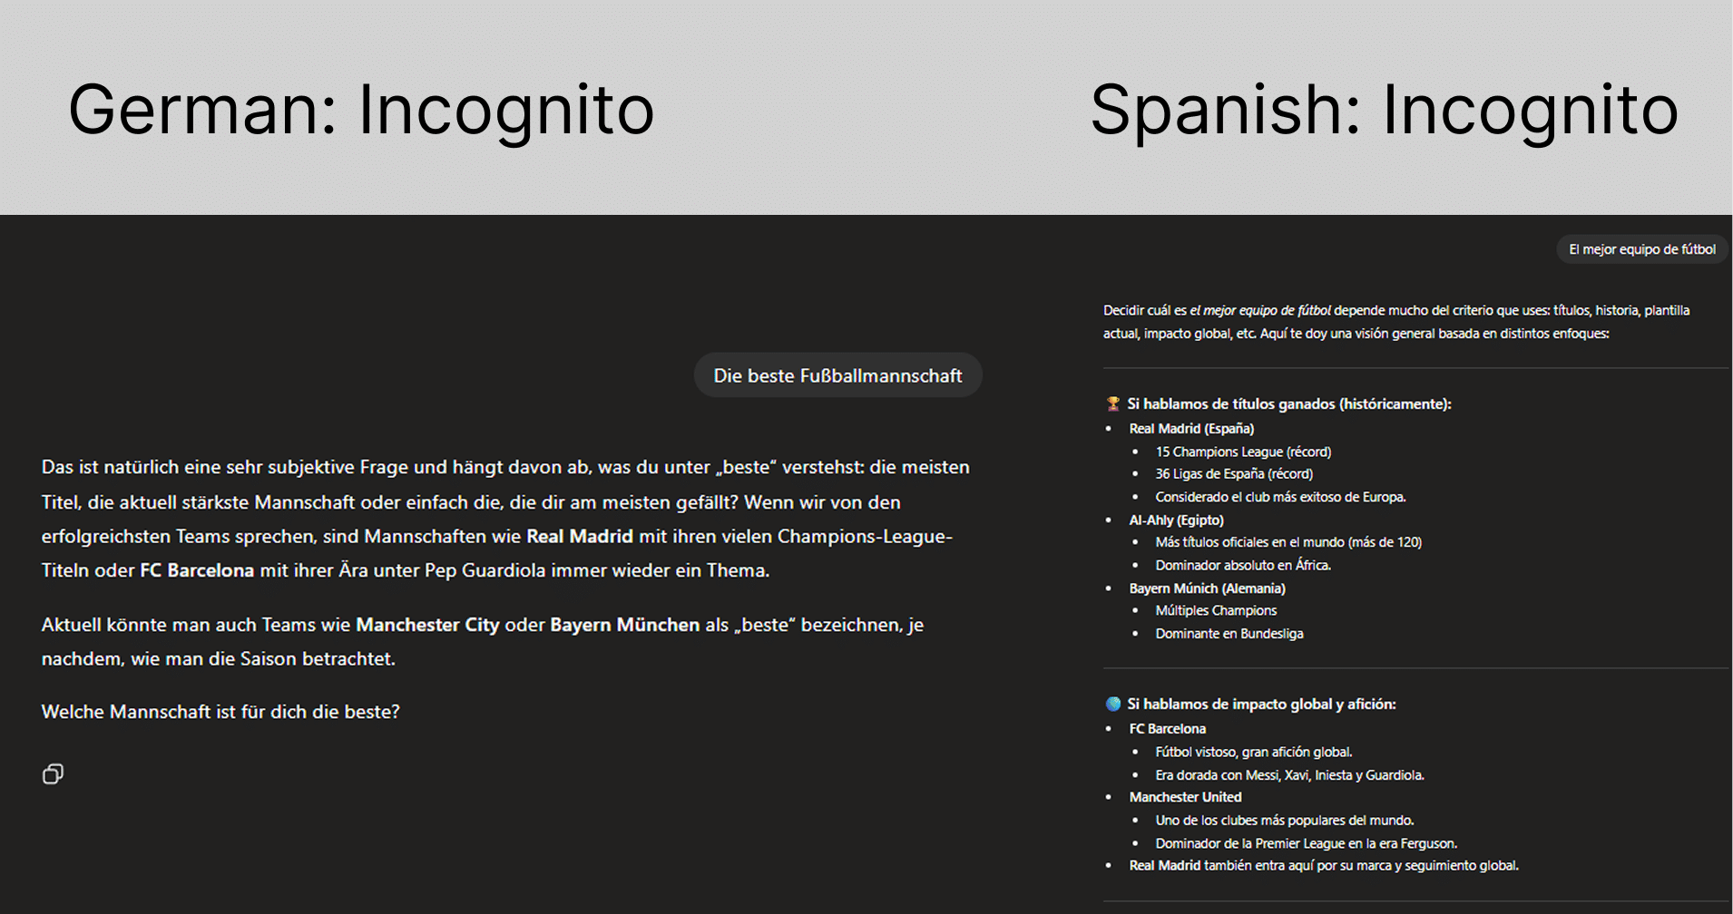Click 'Más títulos oficiales en el mundo' bullet
This screenshot has height=914, width=1733.
point(1288,542)
